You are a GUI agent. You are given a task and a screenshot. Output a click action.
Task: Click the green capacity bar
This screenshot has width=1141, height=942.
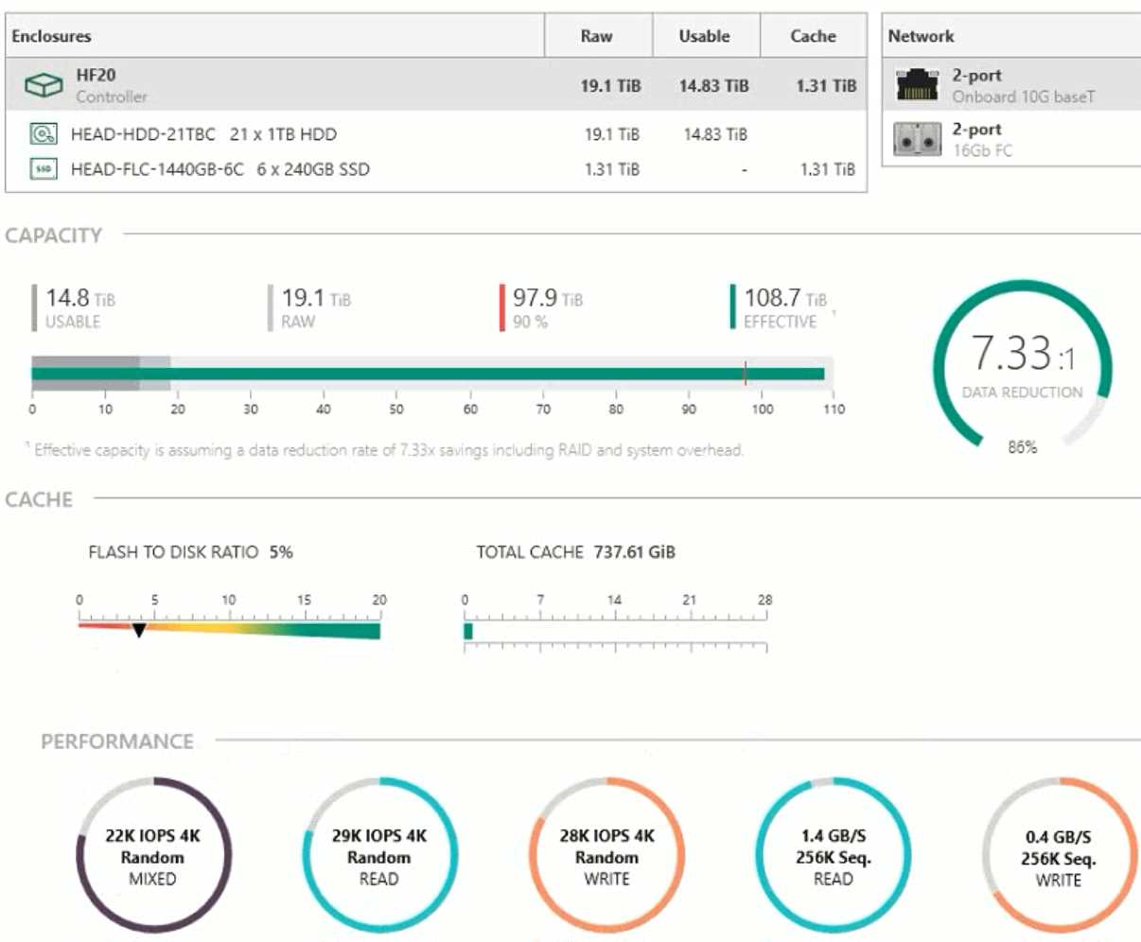[428, 374]
